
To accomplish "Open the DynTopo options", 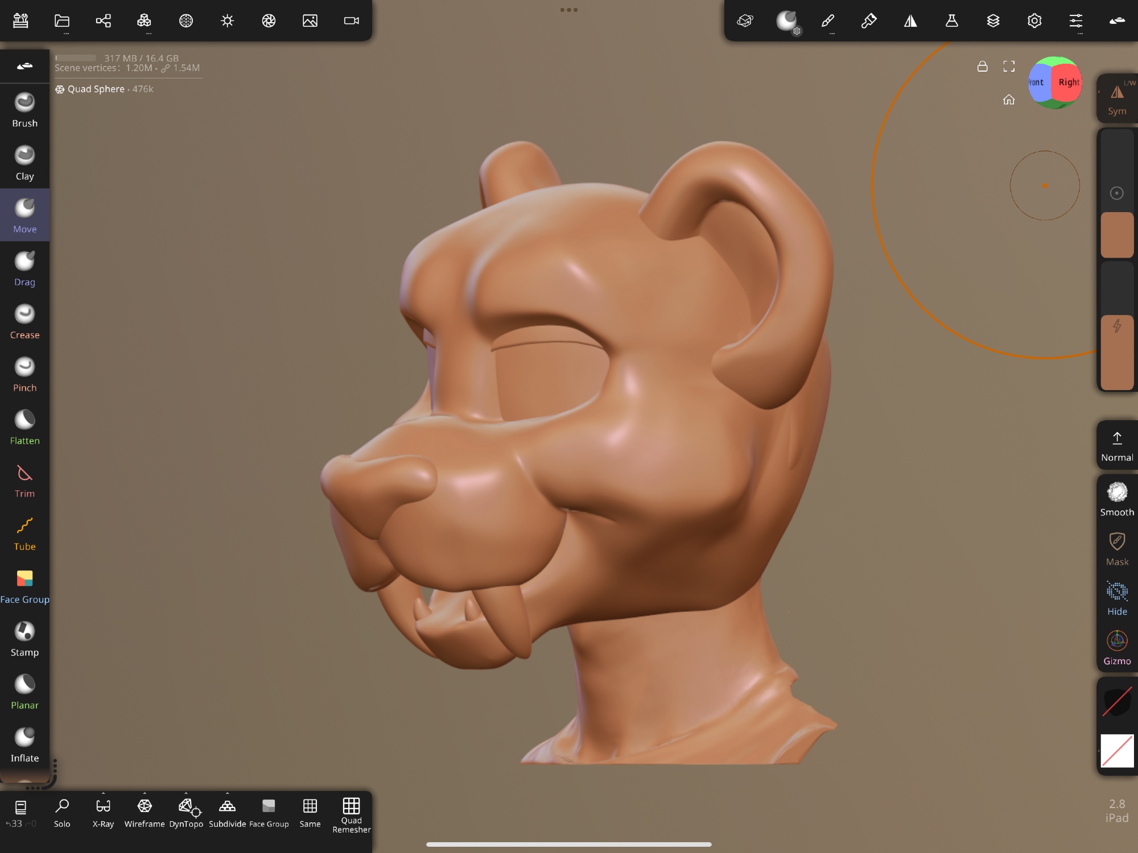I will (x=186, y=811).
